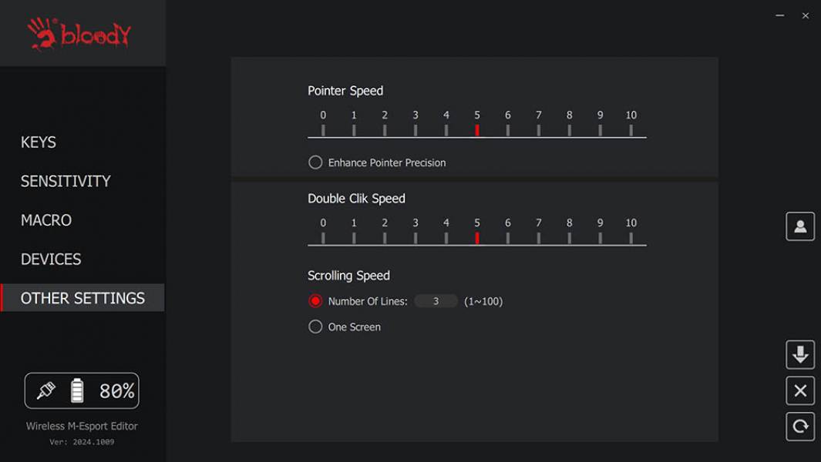Click the battery level icon
This screenshot has height=462, width=821.
click(x=77, y=390)
